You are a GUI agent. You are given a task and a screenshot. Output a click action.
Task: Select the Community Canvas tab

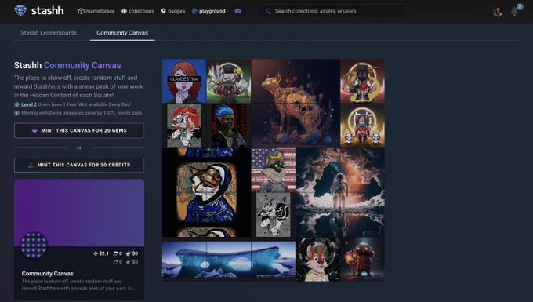[122, 33]
